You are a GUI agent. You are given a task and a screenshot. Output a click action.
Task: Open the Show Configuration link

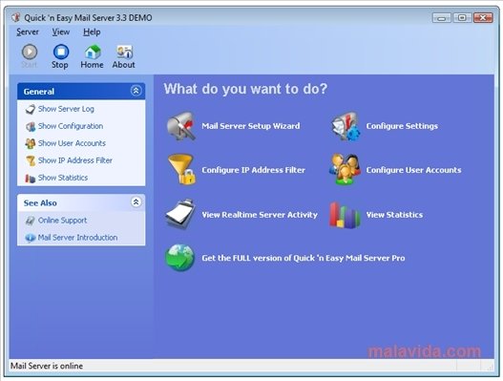[71, 126]
